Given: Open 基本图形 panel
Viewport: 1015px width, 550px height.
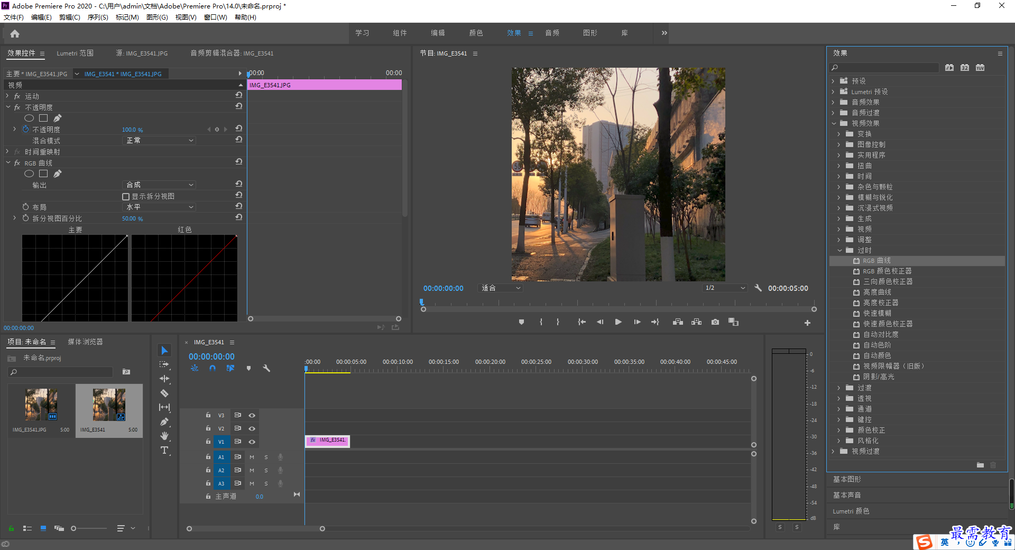Looking at the screenshot, I should point(847,479).
